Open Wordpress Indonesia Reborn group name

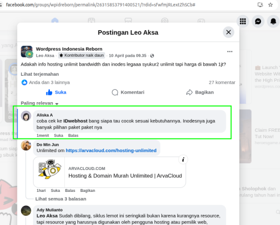click(69, 49)
